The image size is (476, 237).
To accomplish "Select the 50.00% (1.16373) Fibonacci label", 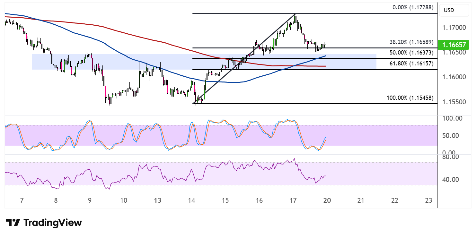I will click(x=412, y=53).
